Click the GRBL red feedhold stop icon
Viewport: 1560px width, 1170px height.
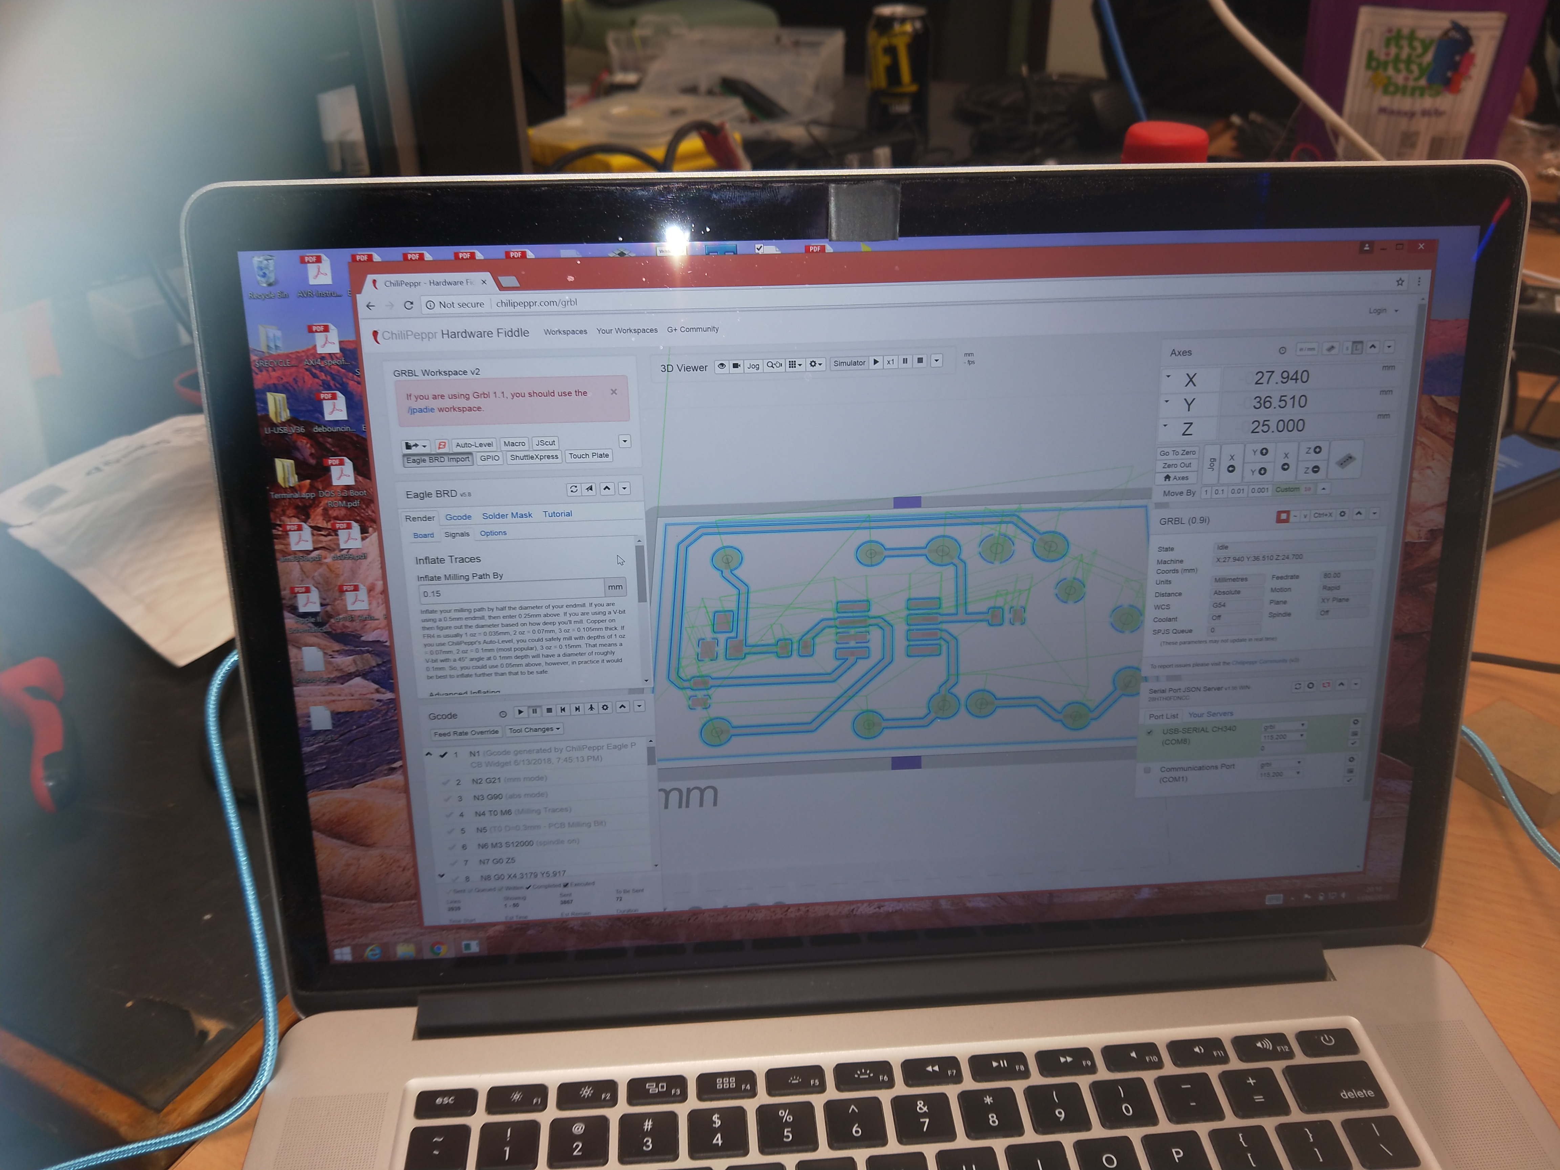(x=1282, y=517)
